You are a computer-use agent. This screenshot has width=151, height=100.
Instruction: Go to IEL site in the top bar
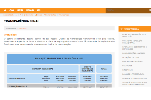[x=39, y=10]
